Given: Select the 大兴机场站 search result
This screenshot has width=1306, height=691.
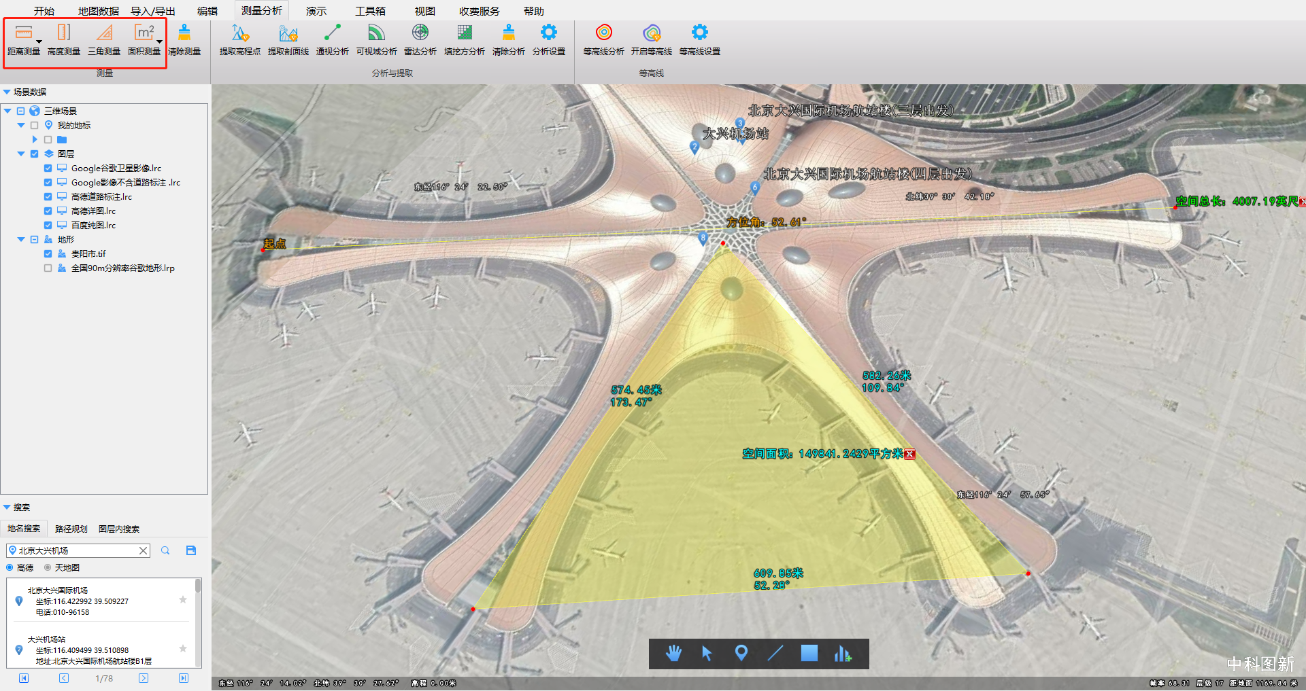Looking at the screenshot, I should [102, 650].
